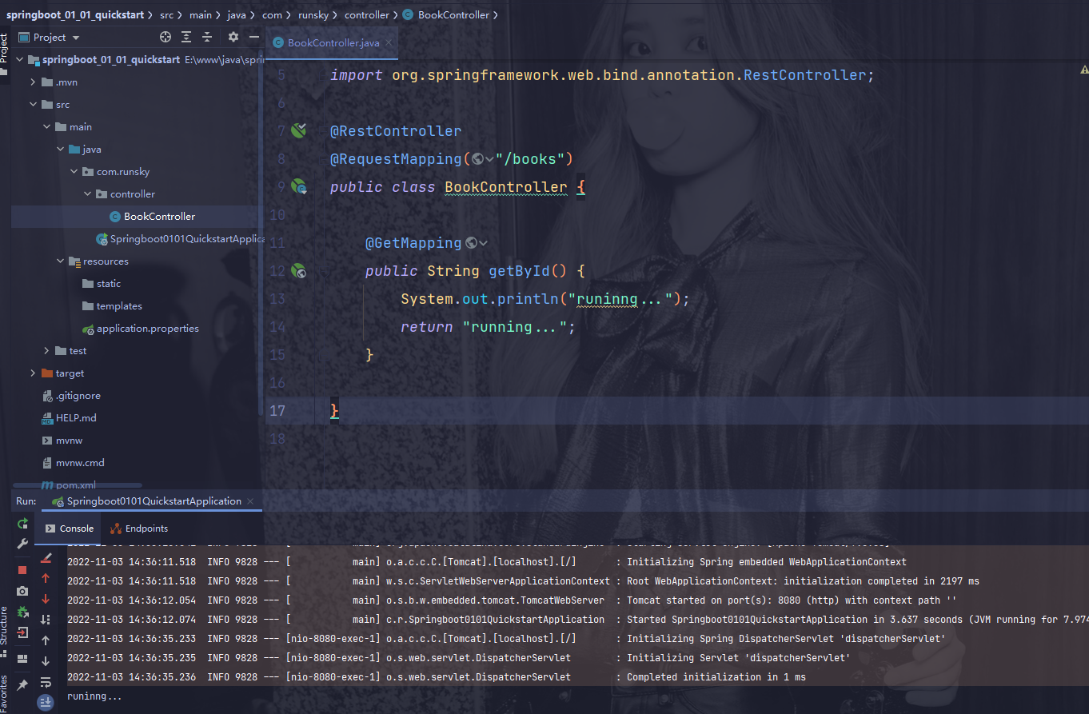Clear the console with the eraser icon

[x=46, y=557]
